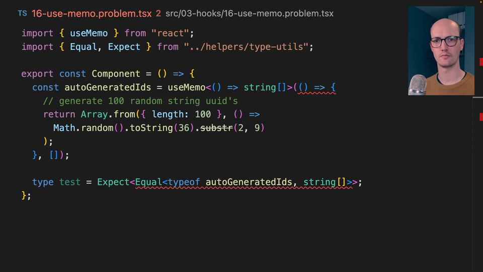Click autoGeneratedIds in the const declaration
The height and width of the screenshot is (272, 483).
click(x=108, y=87)
